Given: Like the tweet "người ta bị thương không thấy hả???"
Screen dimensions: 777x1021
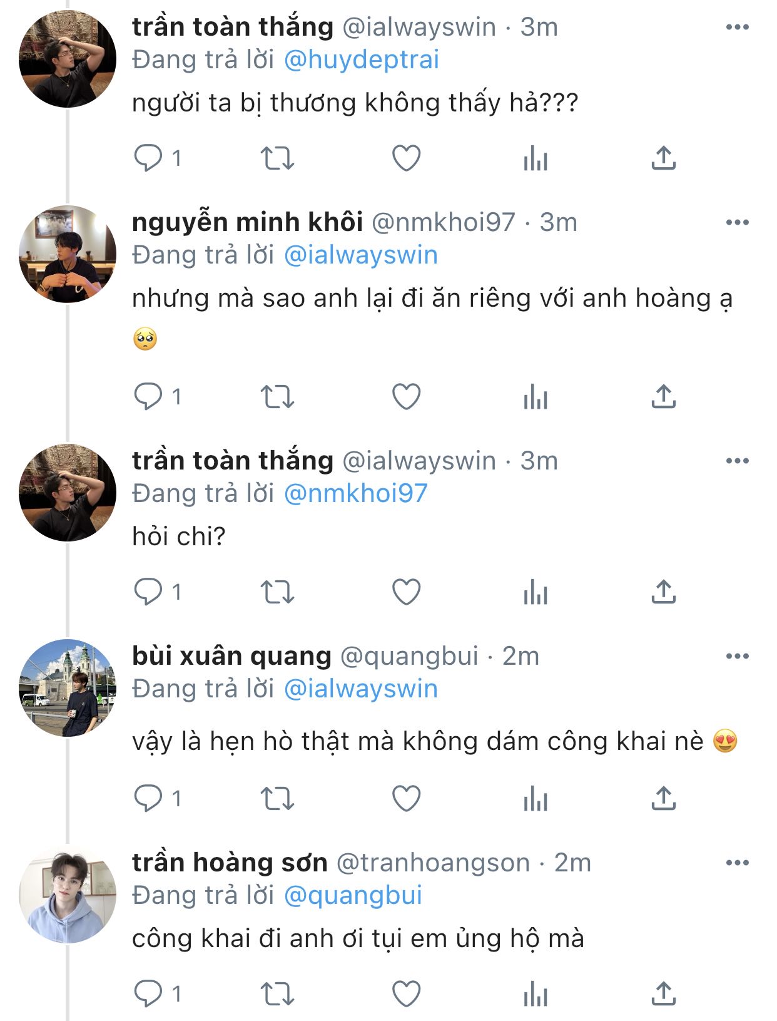Looking at the screenshot, I should point(406,158).
